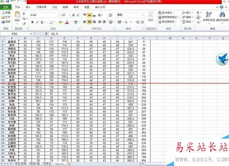The height and width of the screenshot is (166, 229).
Task: Toggle highlighted Middle Align
Action: coord(89,15)
